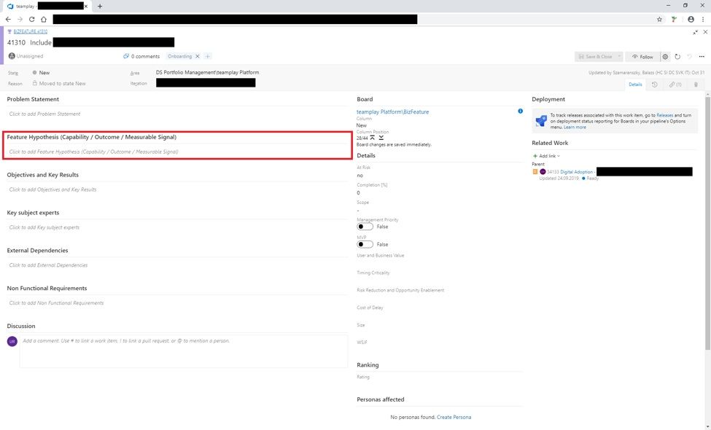The image size is (711, 430).
Task: Open the more actions ellipsis menu
Action: (x=702, y=56)
